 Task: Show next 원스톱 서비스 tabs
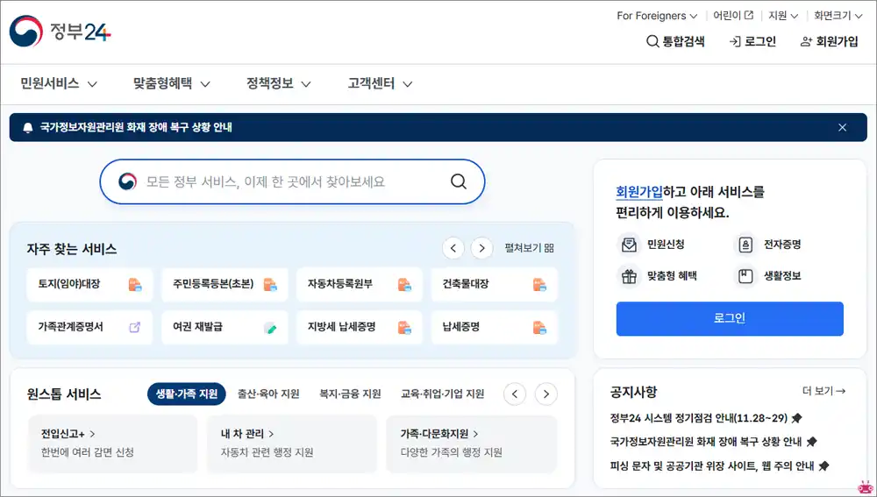(545, 394)
